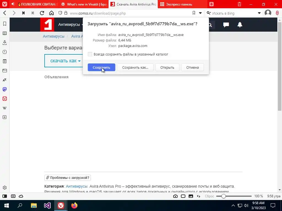Viewport: 282px width, 211px height.
Task: Go to the home page
Action: (51, 13)
